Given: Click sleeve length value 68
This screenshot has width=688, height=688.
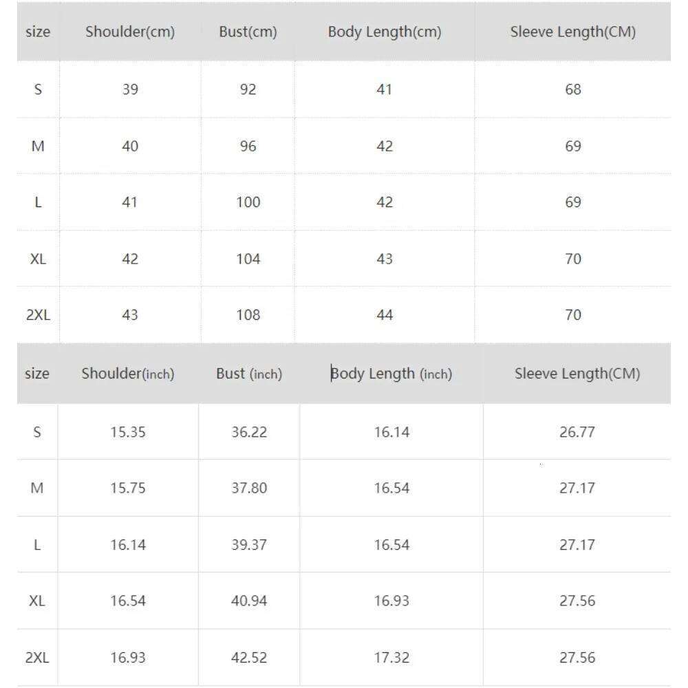Looking at the screenshot, I should tap(572, 89).
